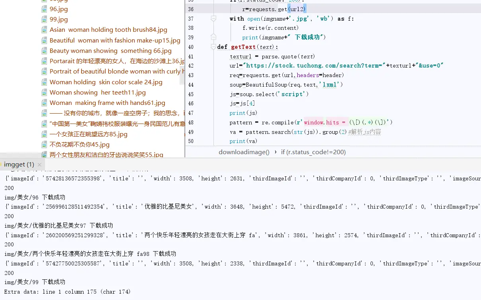Click the js=js[4] code line
Image resolution: width=481 pixels, height=300 pixels.
click(242, 103)
